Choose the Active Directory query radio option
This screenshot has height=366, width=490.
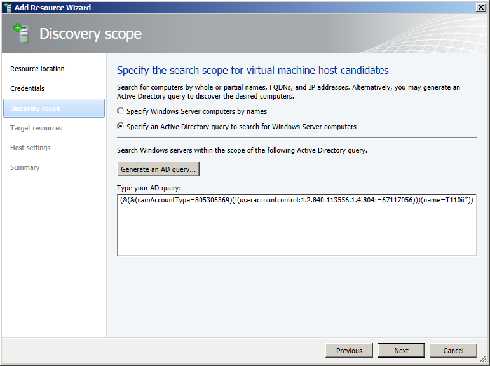click(x=121, y=127)
